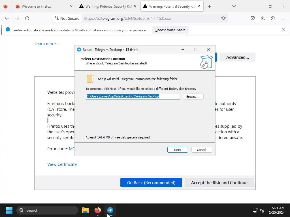Dismiss the Mozilla data notification bar
This screenshot has width=290, height=217.
tap(283, 29)
